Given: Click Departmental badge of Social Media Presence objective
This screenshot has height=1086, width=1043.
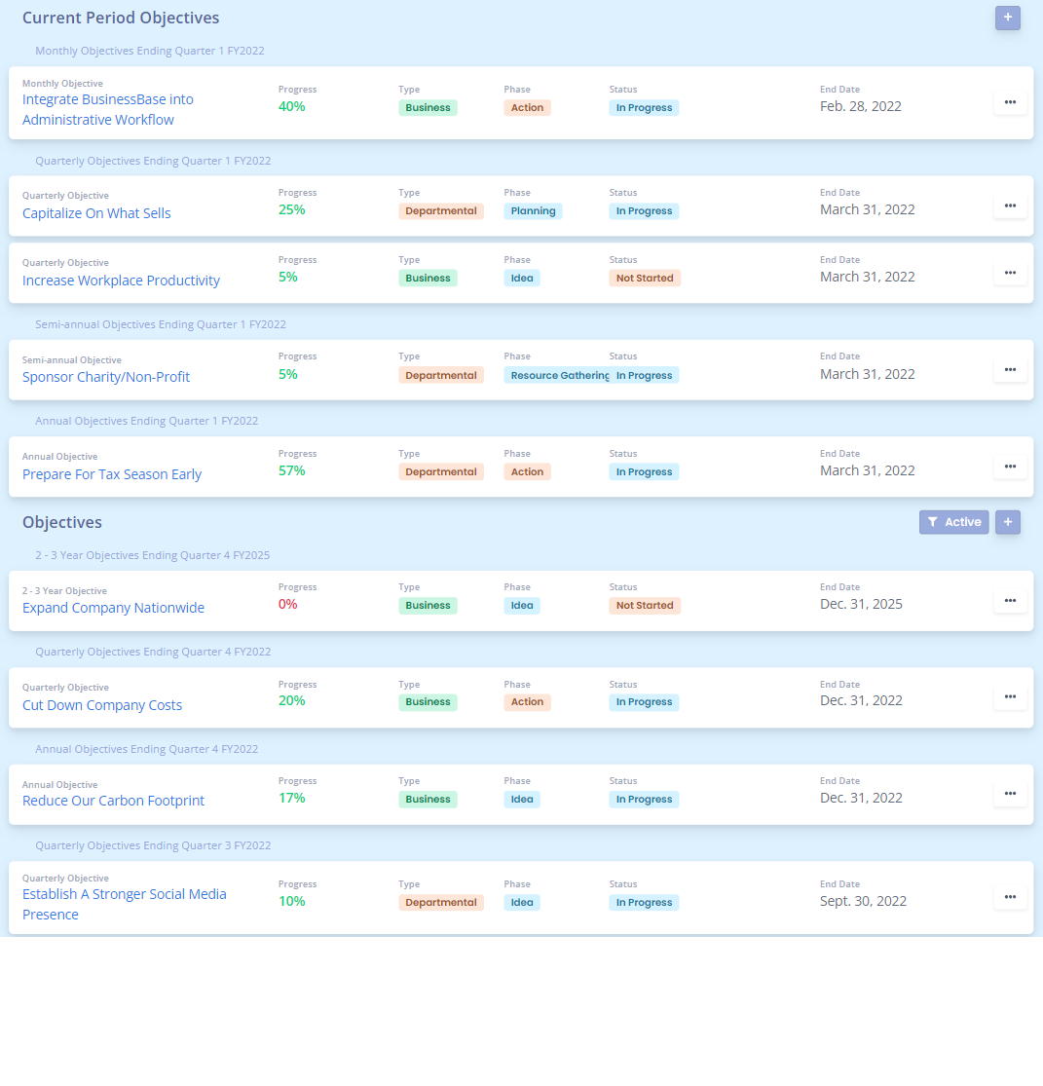Looking at the screenshot, I should (x=440, y=903).
